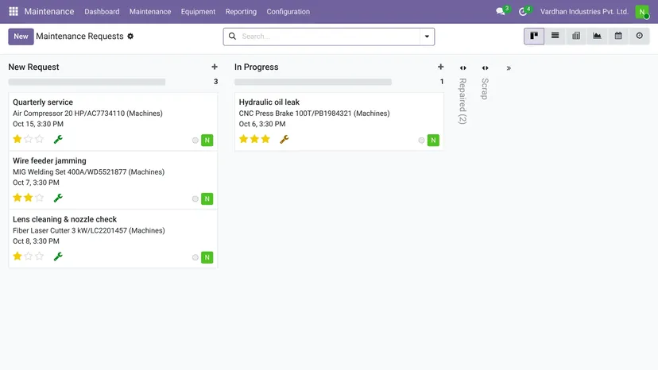Image resolution: width=658 pixels, height=370 pixels.
Task: Toggle kanban state circle on Wire feeder jamming
Action: tap(195, 198)
